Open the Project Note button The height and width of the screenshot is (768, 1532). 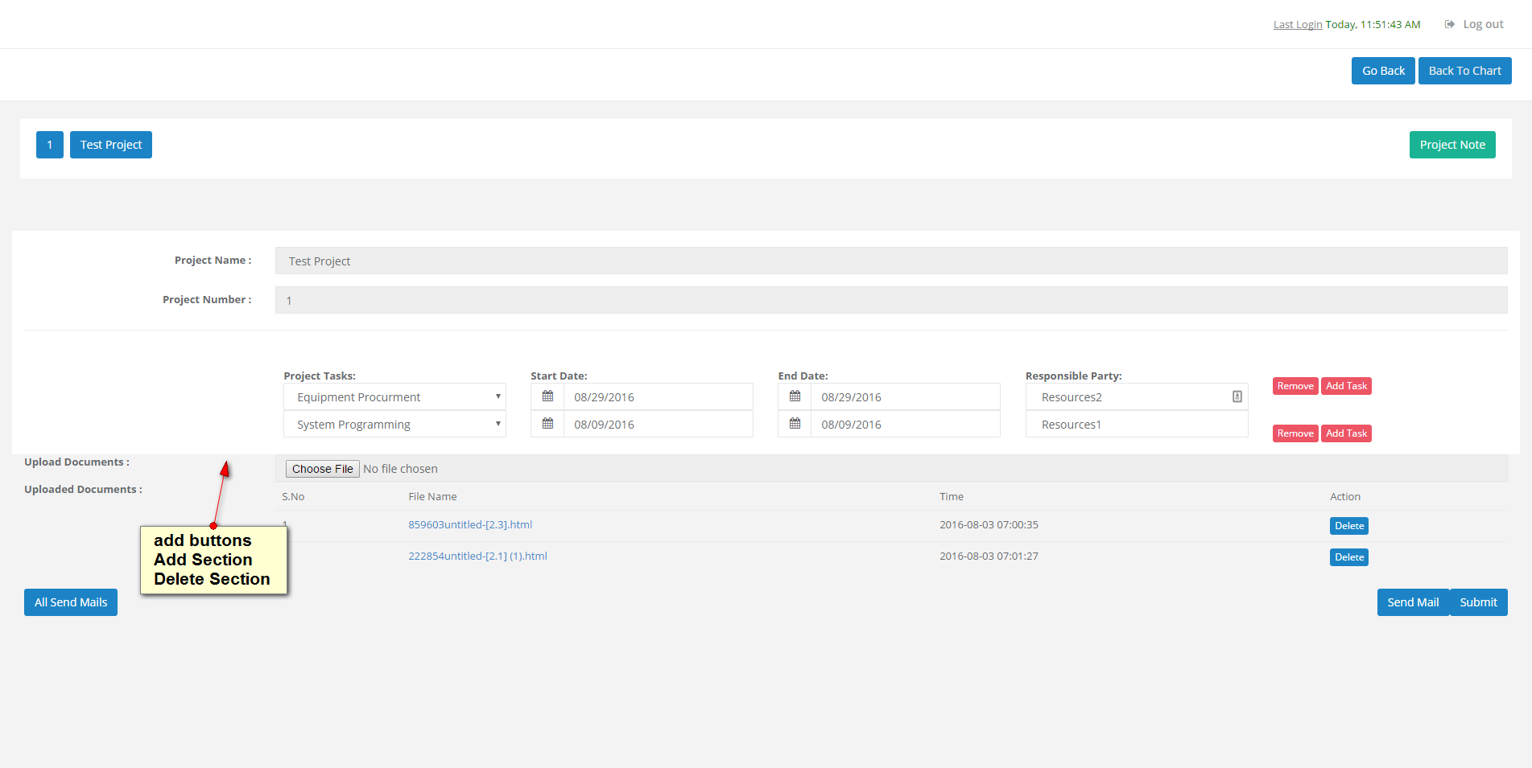pos(1452,145)
